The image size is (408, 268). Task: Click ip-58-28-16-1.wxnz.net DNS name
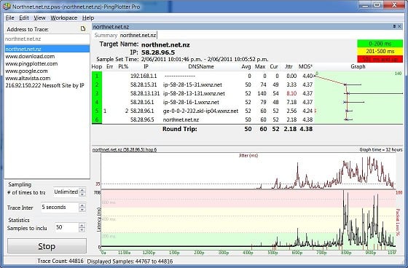[x=191, y=102]
